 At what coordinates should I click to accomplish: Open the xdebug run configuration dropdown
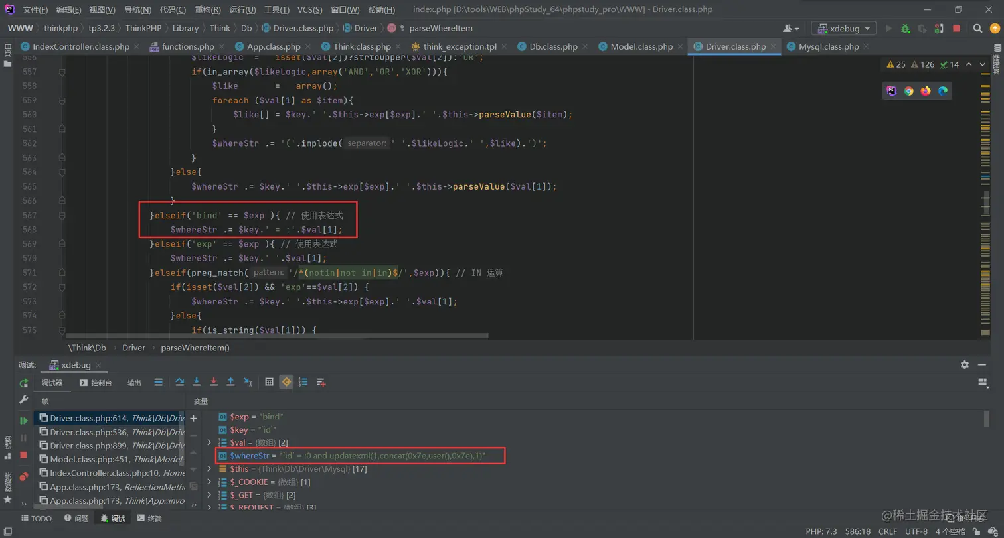[843, 29]
